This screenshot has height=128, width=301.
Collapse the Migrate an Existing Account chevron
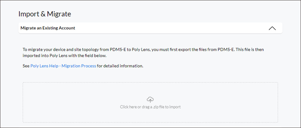272,28
